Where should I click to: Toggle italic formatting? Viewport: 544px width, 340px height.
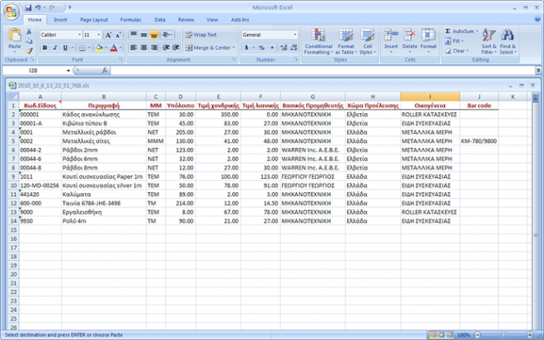(55, 47)
